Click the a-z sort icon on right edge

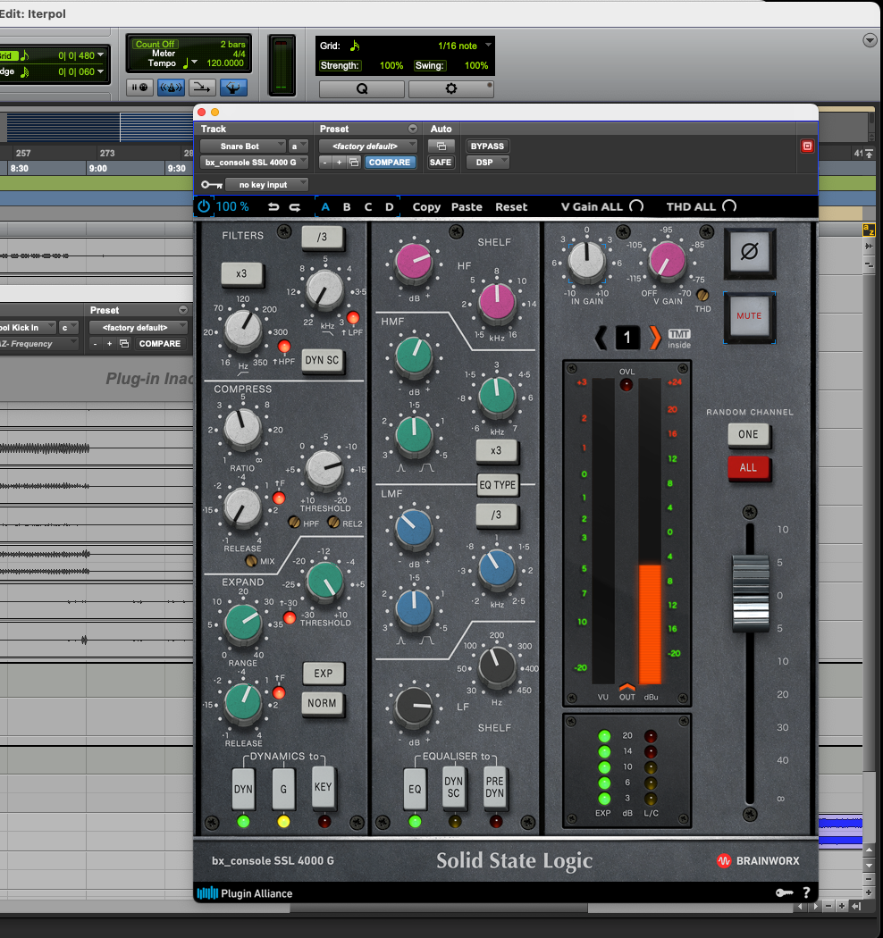click(869, 230)
